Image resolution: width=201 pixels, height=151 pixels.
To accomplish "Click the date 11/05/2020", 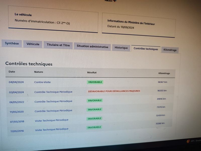I will [x=17, y=112].
